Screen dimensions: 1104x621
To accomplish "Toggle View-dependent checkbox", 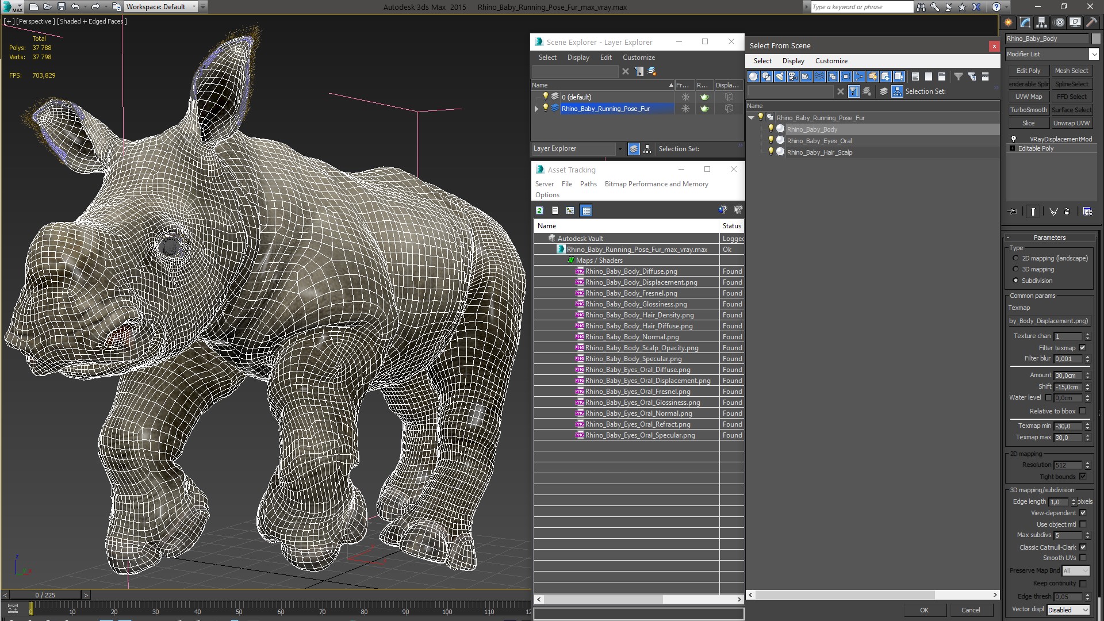I will [1083, 513].
